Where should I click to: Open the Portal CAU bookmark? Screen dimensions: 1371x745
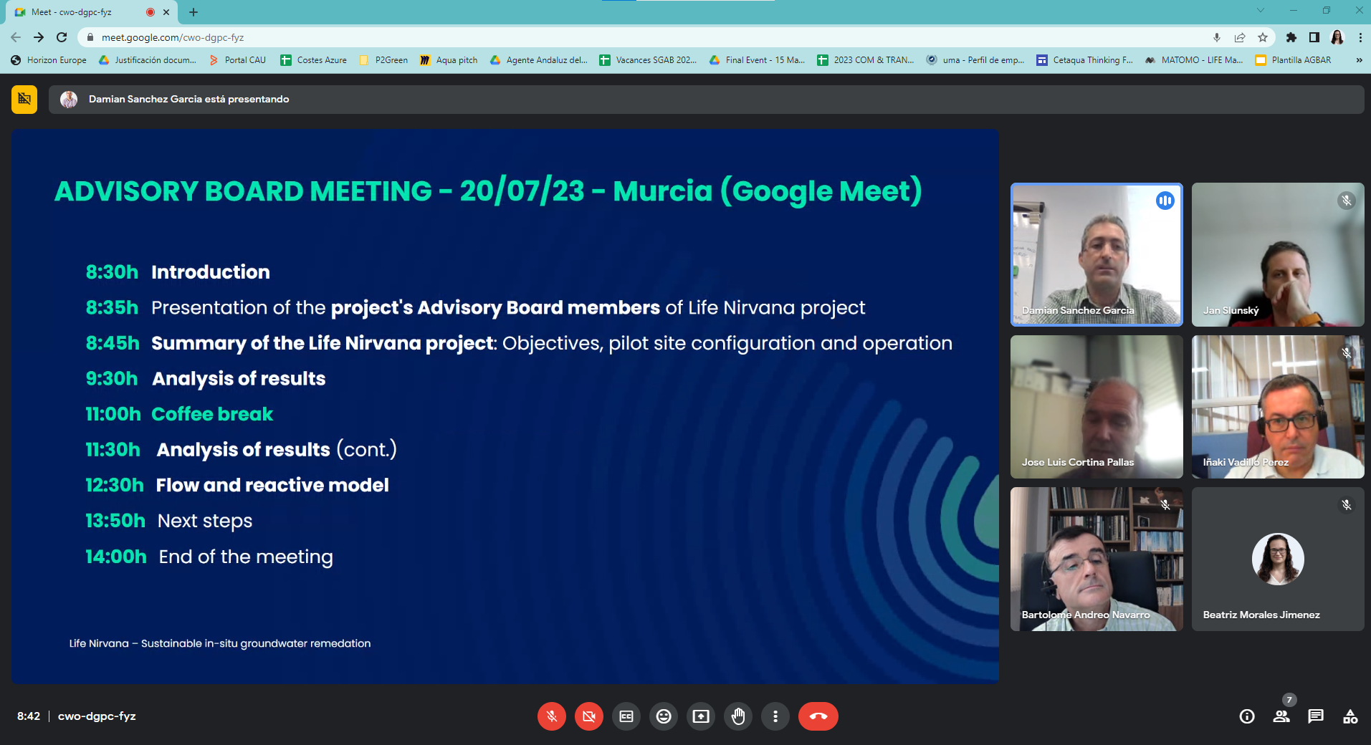pyautogui.click(x=237, y=60)
